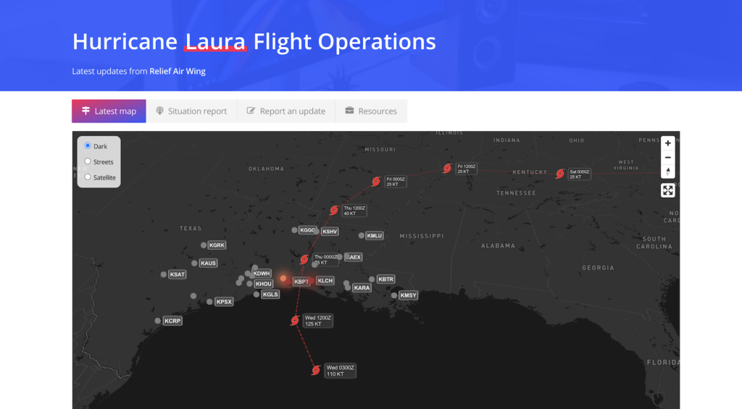Select the KCRP airport marker label
742x409 pixels.
tap(172, 321)
